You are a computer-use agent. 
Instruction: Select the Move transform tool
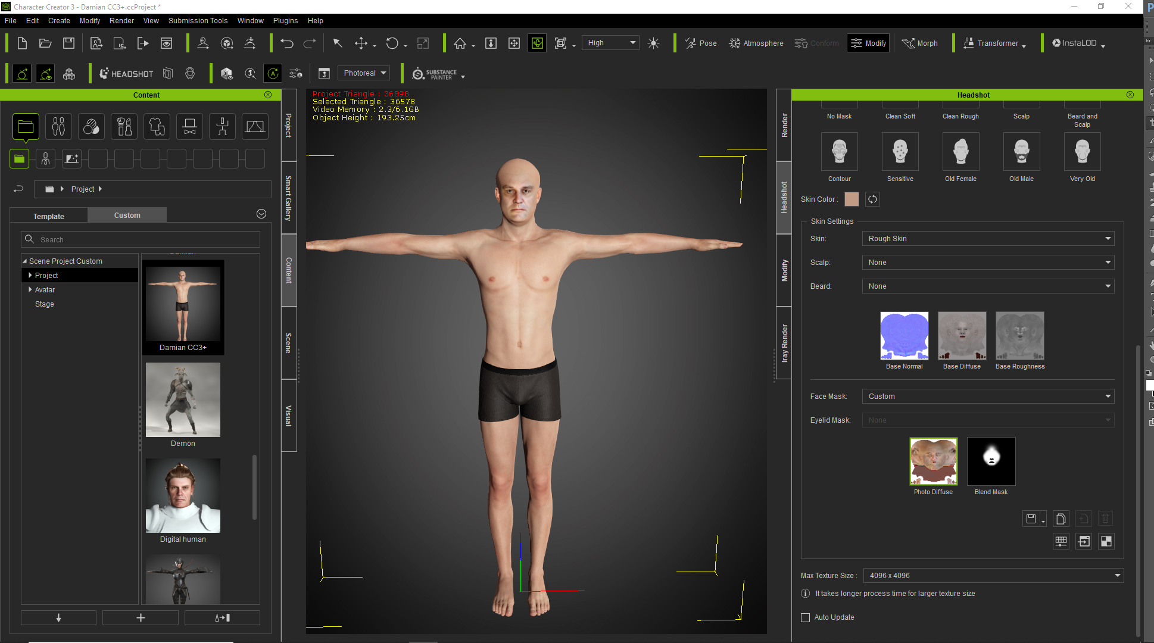pos(361,43)
